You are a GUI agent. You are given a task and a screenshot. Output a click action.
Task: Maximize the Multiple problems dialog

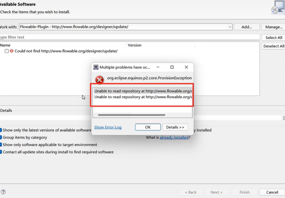point(172,67)
